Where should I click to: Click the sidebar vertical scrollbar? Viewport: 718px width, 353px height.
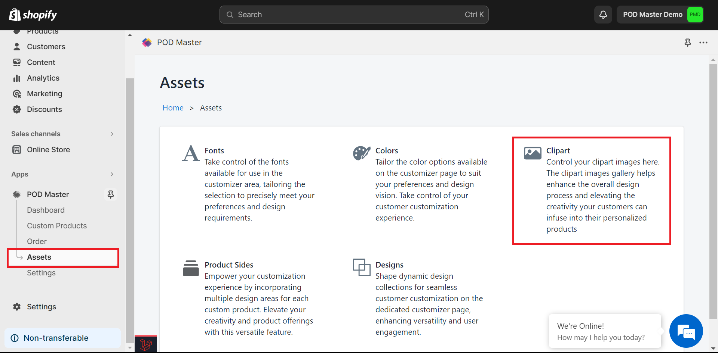click(x=130, y=210)
